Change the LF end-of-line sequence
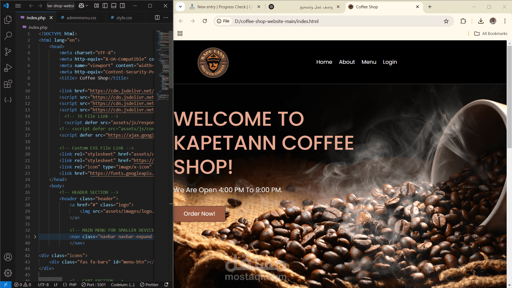Screen dimensions: 512x288 (56, 285)
